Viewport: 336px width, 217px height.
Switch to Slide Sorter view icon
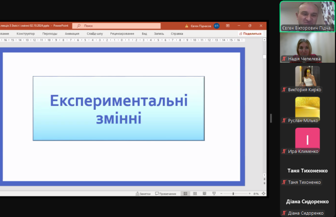coord(195,194)
